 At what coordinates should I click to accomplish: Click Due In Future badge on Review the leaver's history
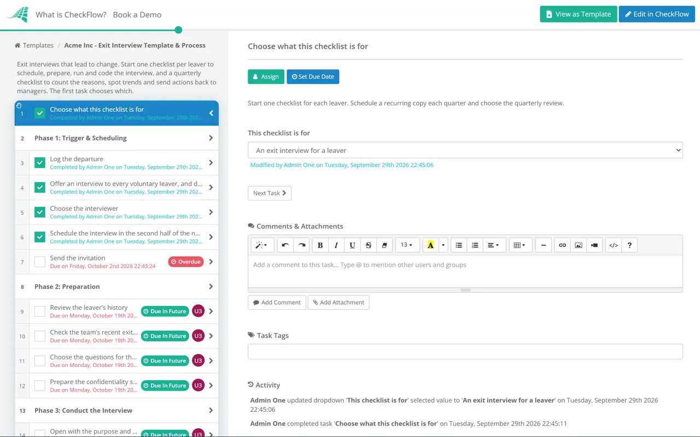point(165,311)
